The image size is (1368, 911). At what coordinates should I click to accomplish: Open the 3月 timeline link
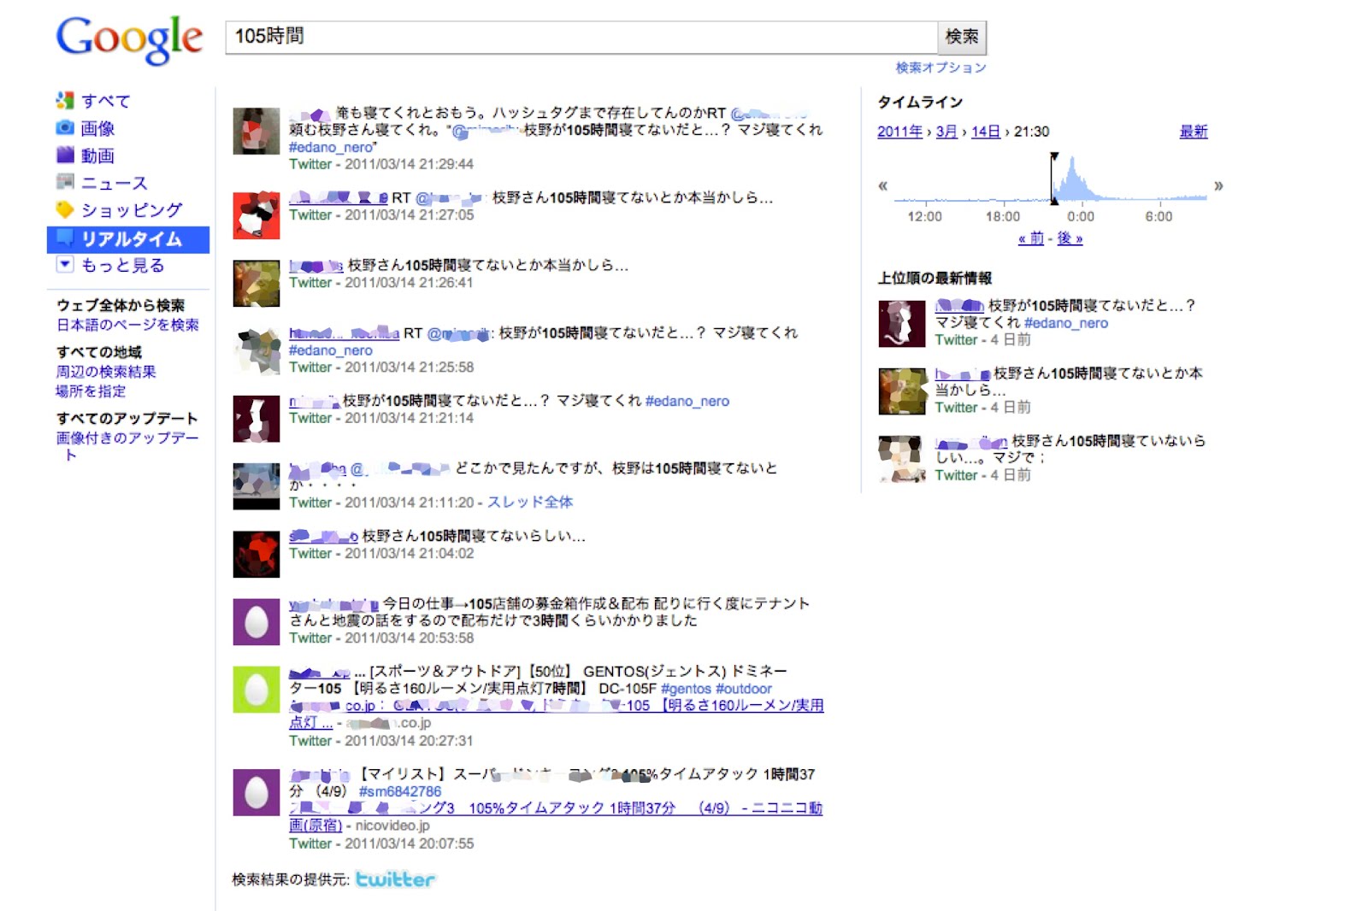946,132
